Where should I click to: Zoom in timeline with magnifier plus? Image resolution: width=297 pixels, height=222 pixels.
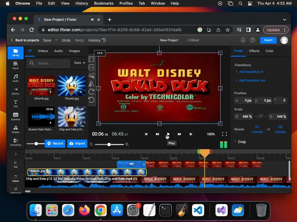pos(127,145)
